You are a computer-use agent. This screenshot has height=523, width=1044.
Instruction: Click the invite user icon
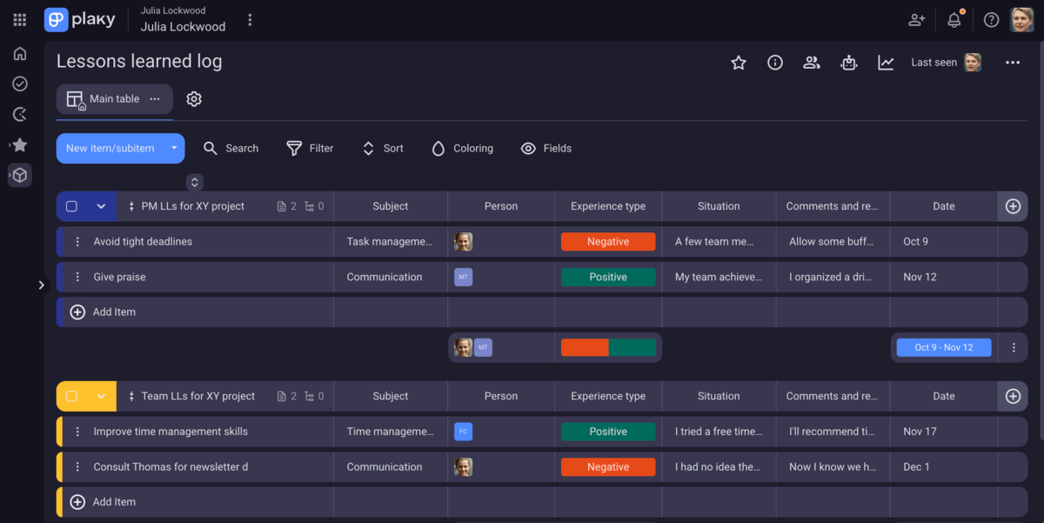pyautogui.click(x=916, y=20)
